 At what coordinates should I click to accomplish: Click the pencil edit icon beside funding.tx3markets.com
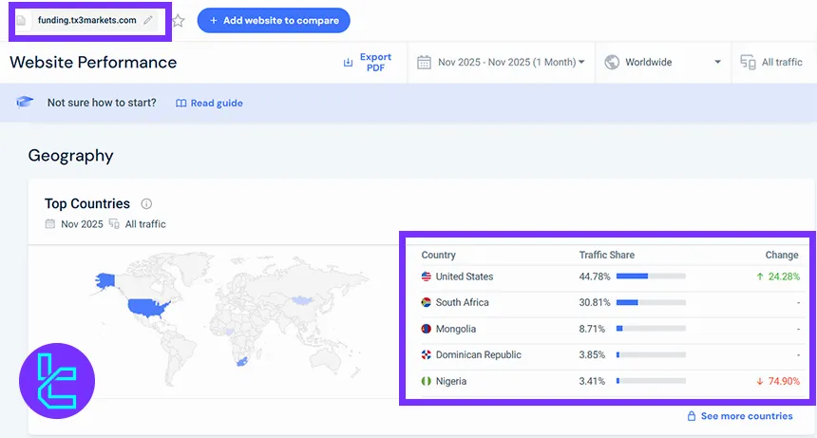click(148, 20)
